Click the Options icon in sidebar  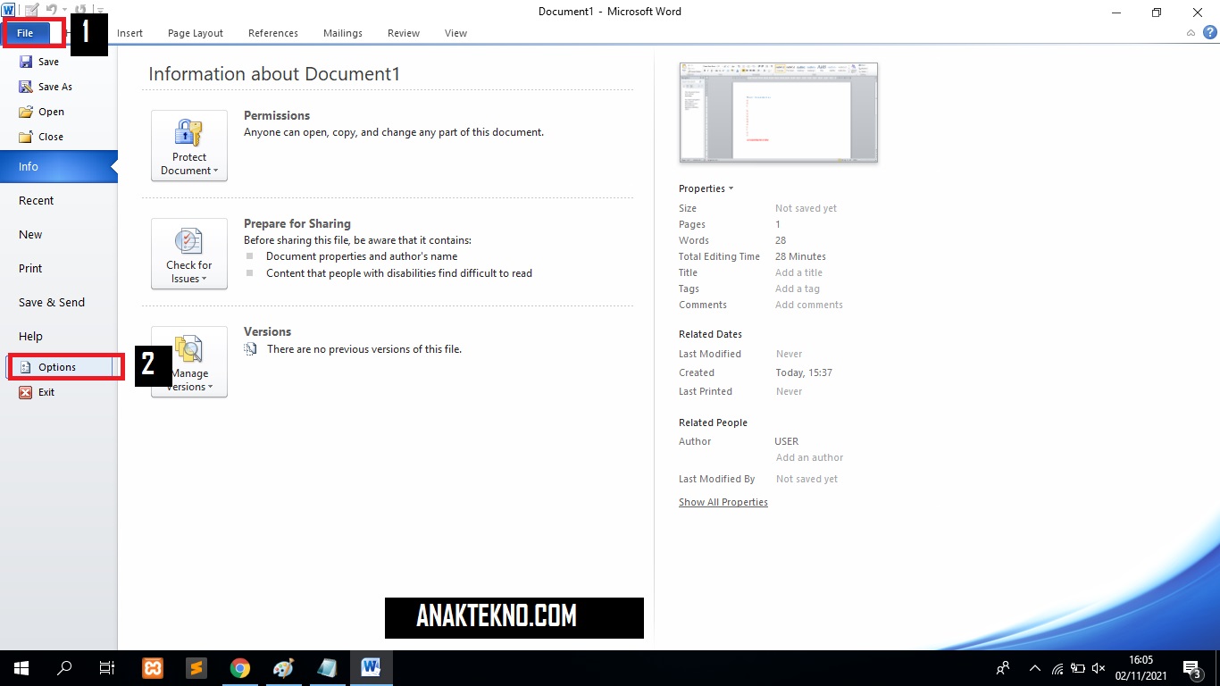25,367
